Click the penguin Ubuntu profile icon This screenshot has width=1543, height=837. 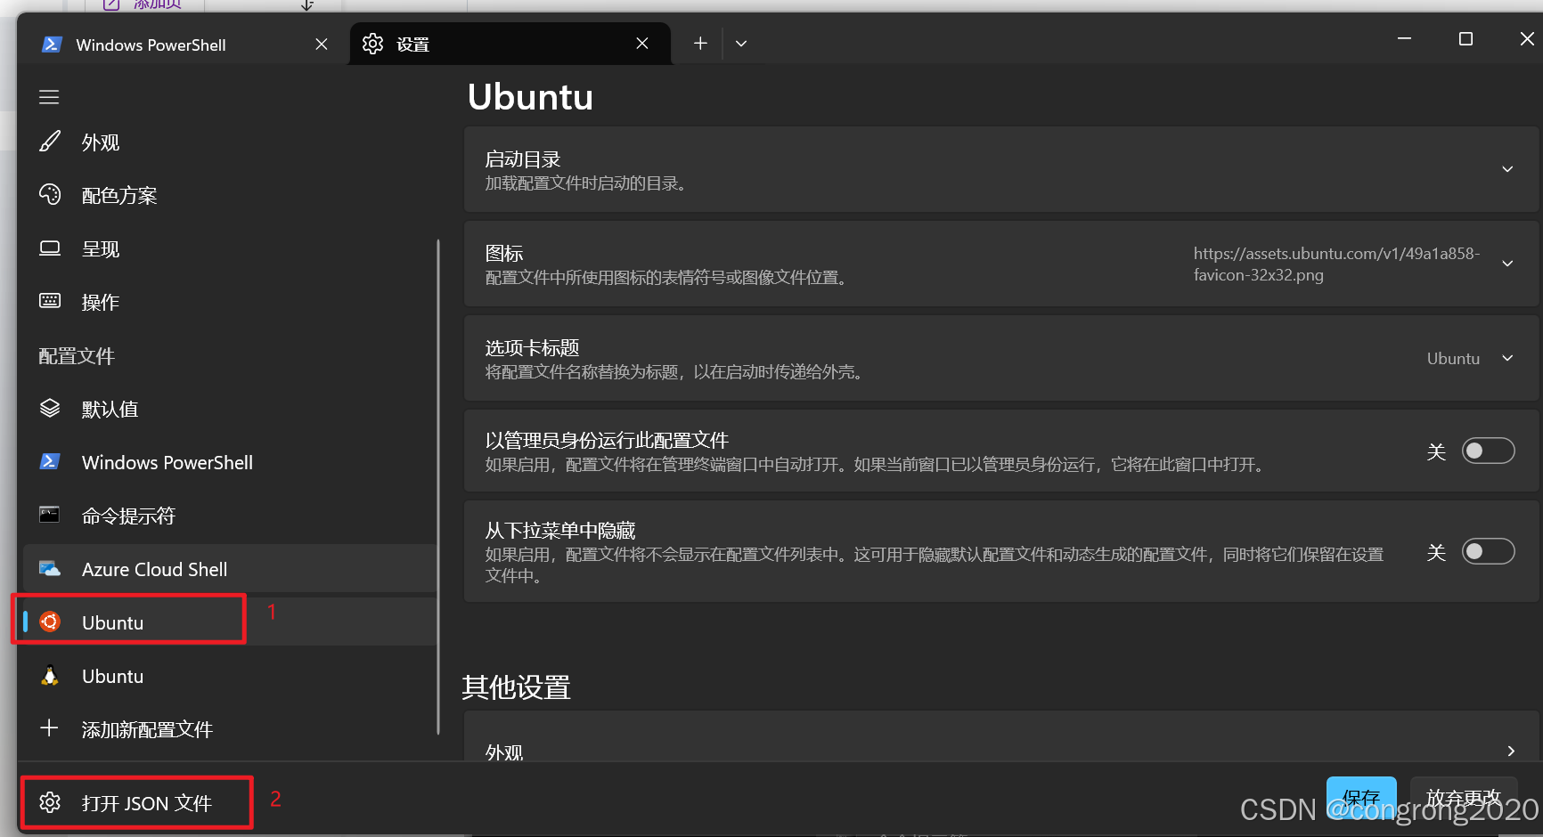pyautogui.click(x=50, y=675)
